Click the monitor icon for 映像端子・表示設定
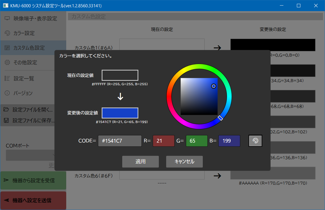This screenshot has height=210, width=325. coord(7,19)
